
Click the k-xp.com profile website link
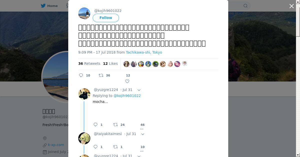(56, 145)
